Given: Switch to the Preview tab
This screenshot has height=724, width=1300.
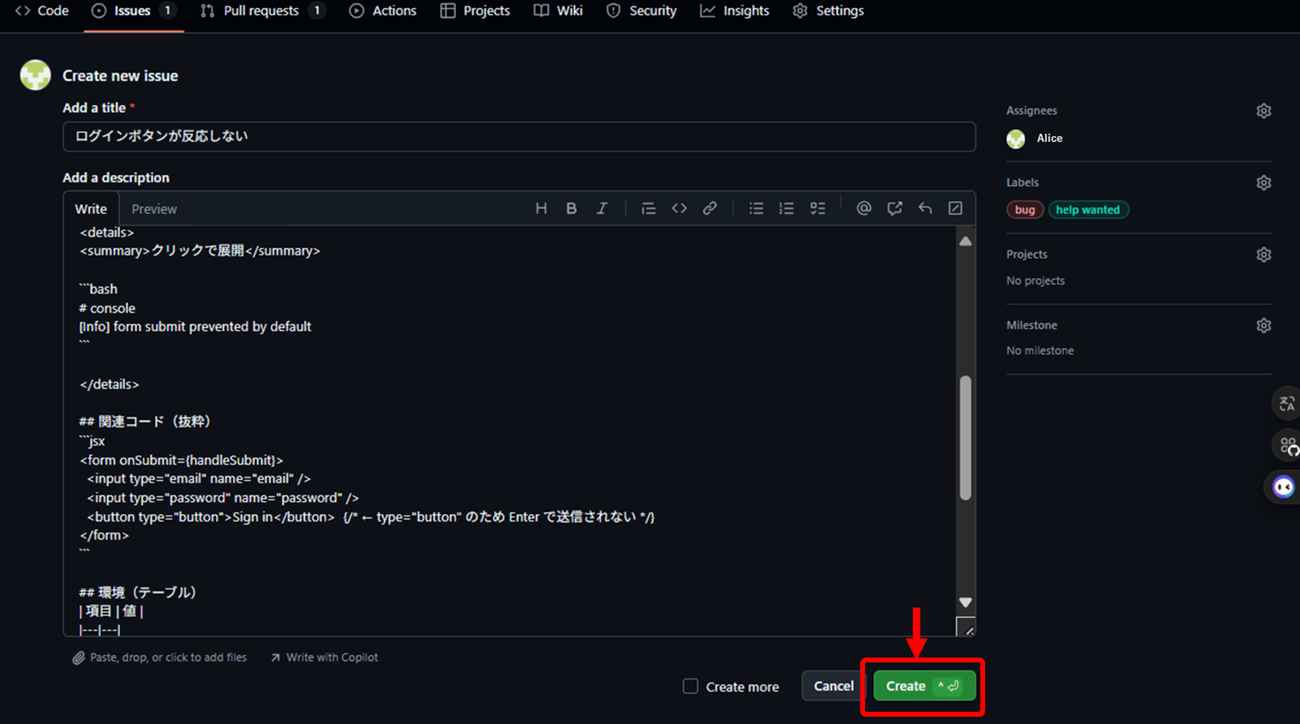Looking at the screenshot, I should click(x=154, y=209).
